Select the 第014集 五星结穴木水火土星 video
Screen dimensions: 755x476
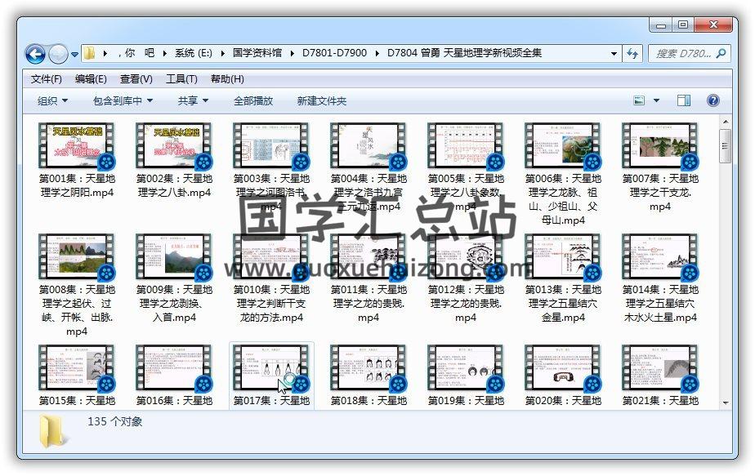pyautogui.click(x=659, y=256)
